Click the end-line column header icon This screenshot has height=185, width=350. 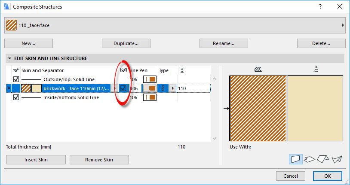click(123, 70)
